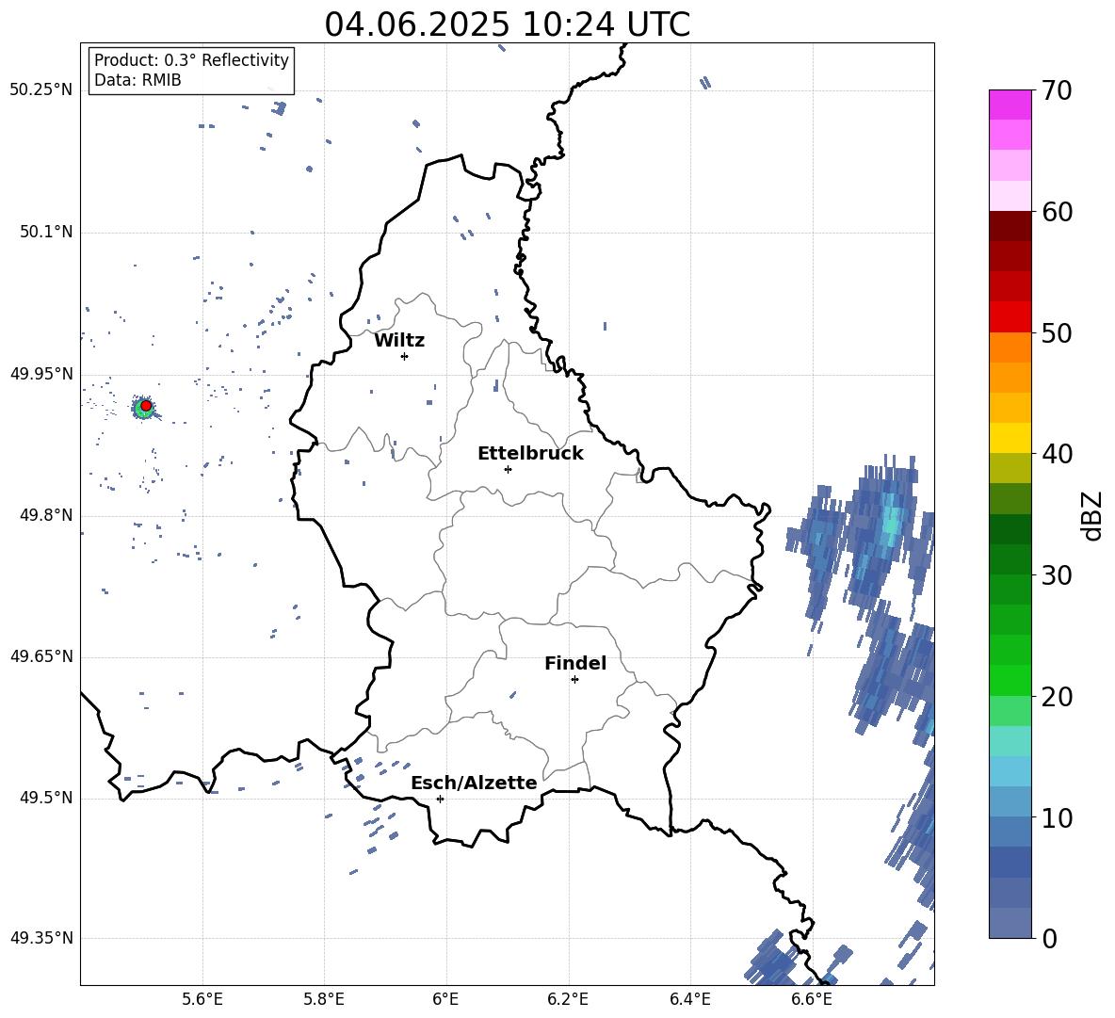Click the colorbar tick value 10

tap(1057, 817)
